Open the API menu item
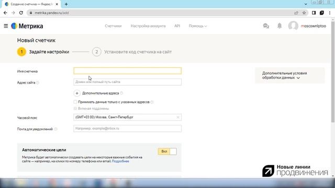The height and width of the screenshot is (188, 335). point(177,26)
